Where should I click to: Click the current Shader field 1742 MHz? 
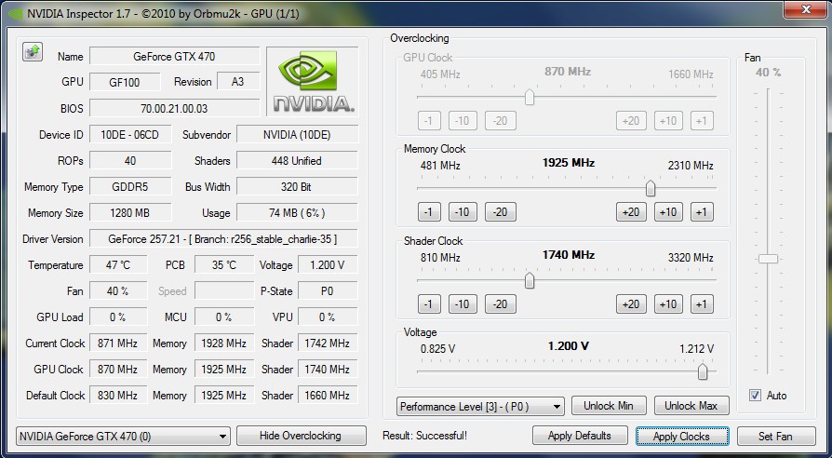click(328, 343)
